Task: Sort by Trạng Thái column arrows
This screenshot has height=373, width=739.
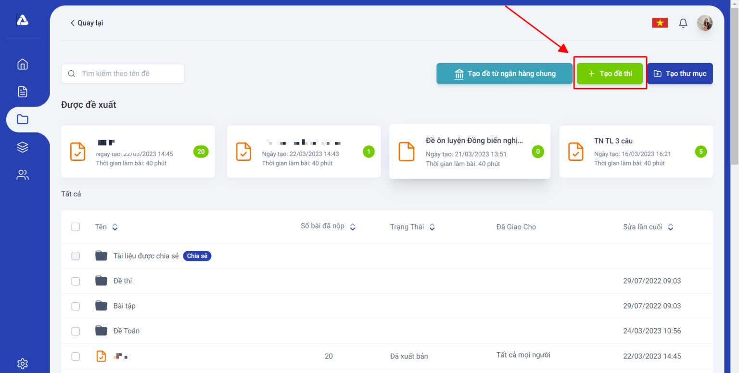Action: (432, 227)
